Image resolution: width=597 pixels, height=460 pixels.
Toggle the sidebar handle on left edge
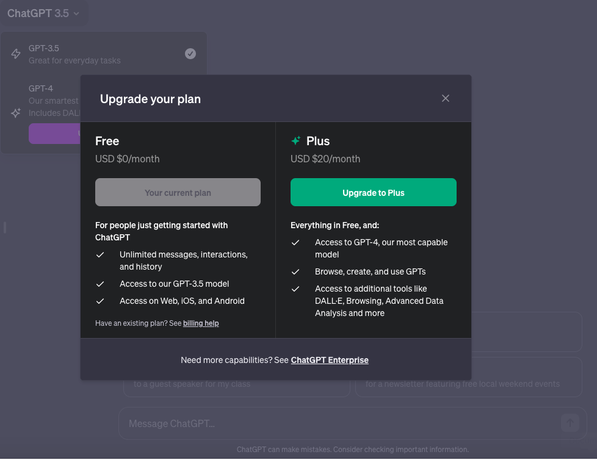coord(5,228)
